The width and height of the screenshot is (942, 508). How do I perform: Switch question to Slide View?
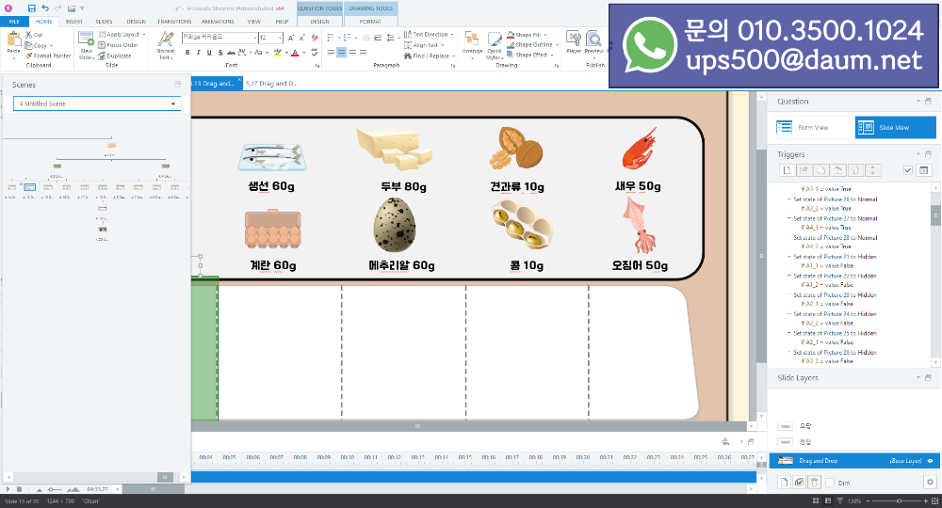pos(895,127)
